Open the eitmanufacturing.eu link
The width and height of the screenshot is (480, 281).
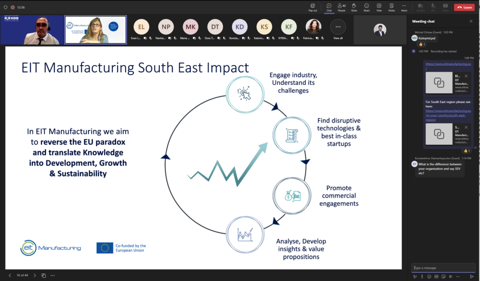[x=448, y=66]
